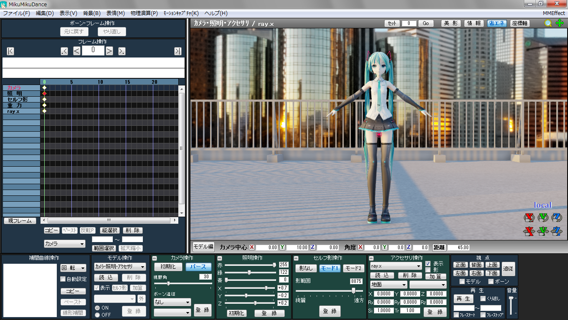Open the 物理演算(P) menu
This screenshot has width=568, height=320.
pyautogui.click(x=144, y=13)
